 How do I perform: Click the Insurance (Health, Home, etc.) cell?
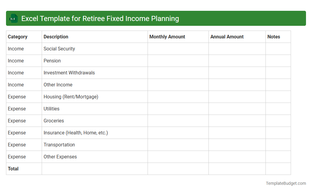click(x=75, y=133)
